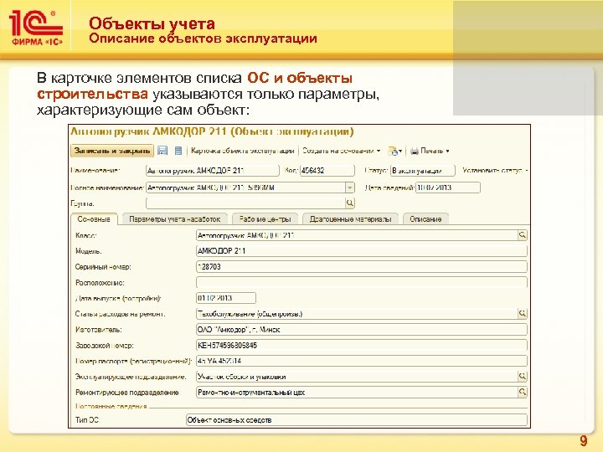Click the Полное наименование text field

coord(245,187)
